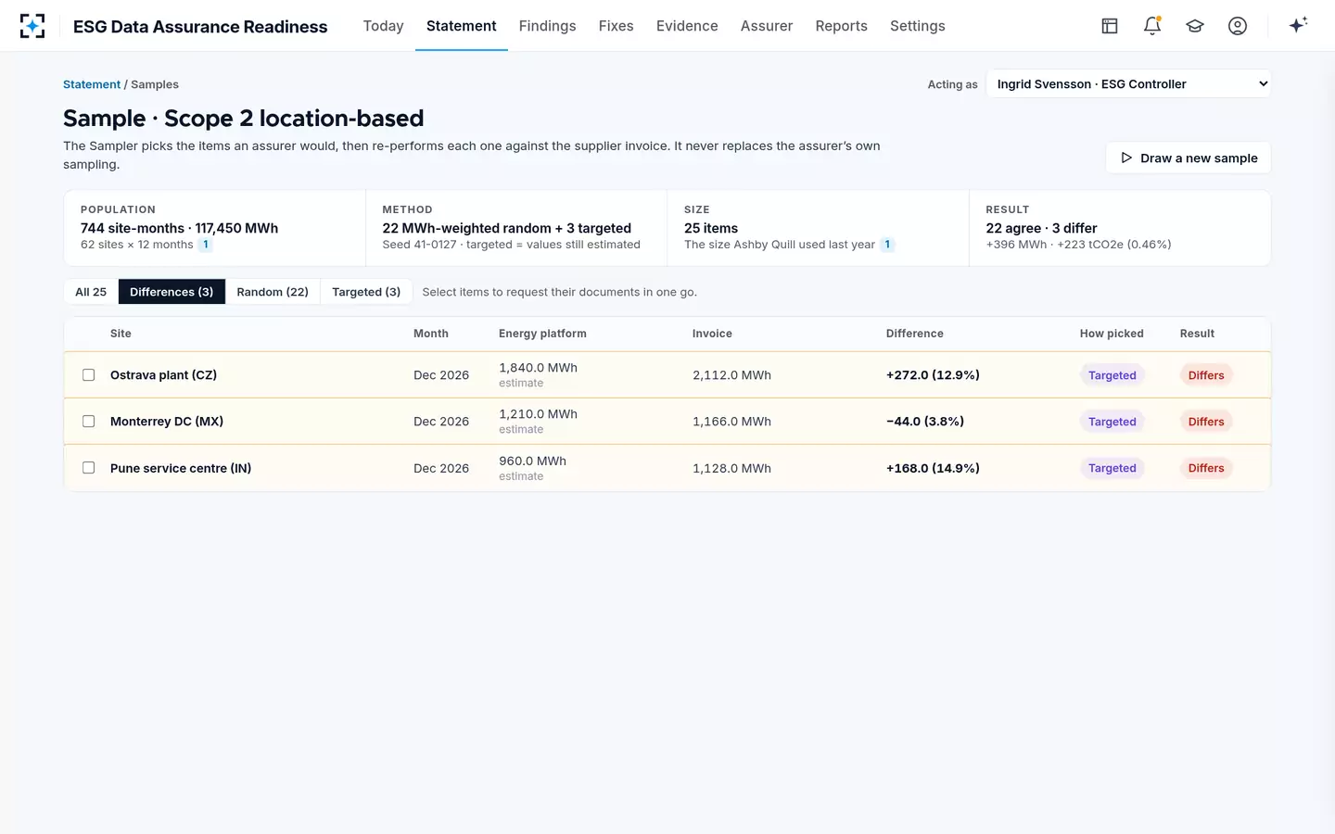The width and height of the screenshot is (1335, 834).
Task: Open the Acting as role dropdown
Action: 1128,84
